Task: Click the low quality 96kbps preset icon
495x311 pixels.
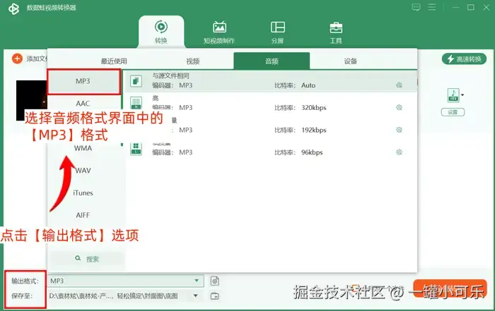Action: 136,149
